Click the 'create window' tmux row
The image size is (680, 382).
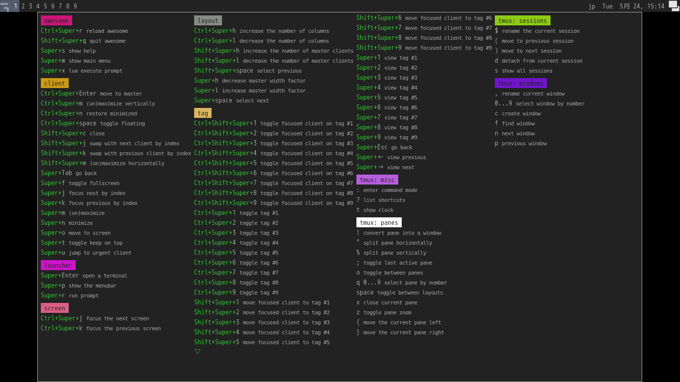click(518, 113)
